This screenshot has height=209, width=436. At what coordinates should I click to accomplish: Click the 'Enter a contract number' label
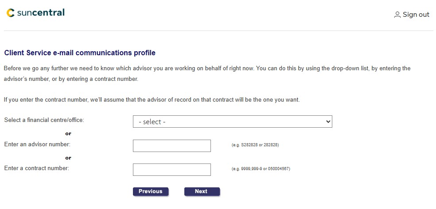pyautogui.click(x=37, y=168)
